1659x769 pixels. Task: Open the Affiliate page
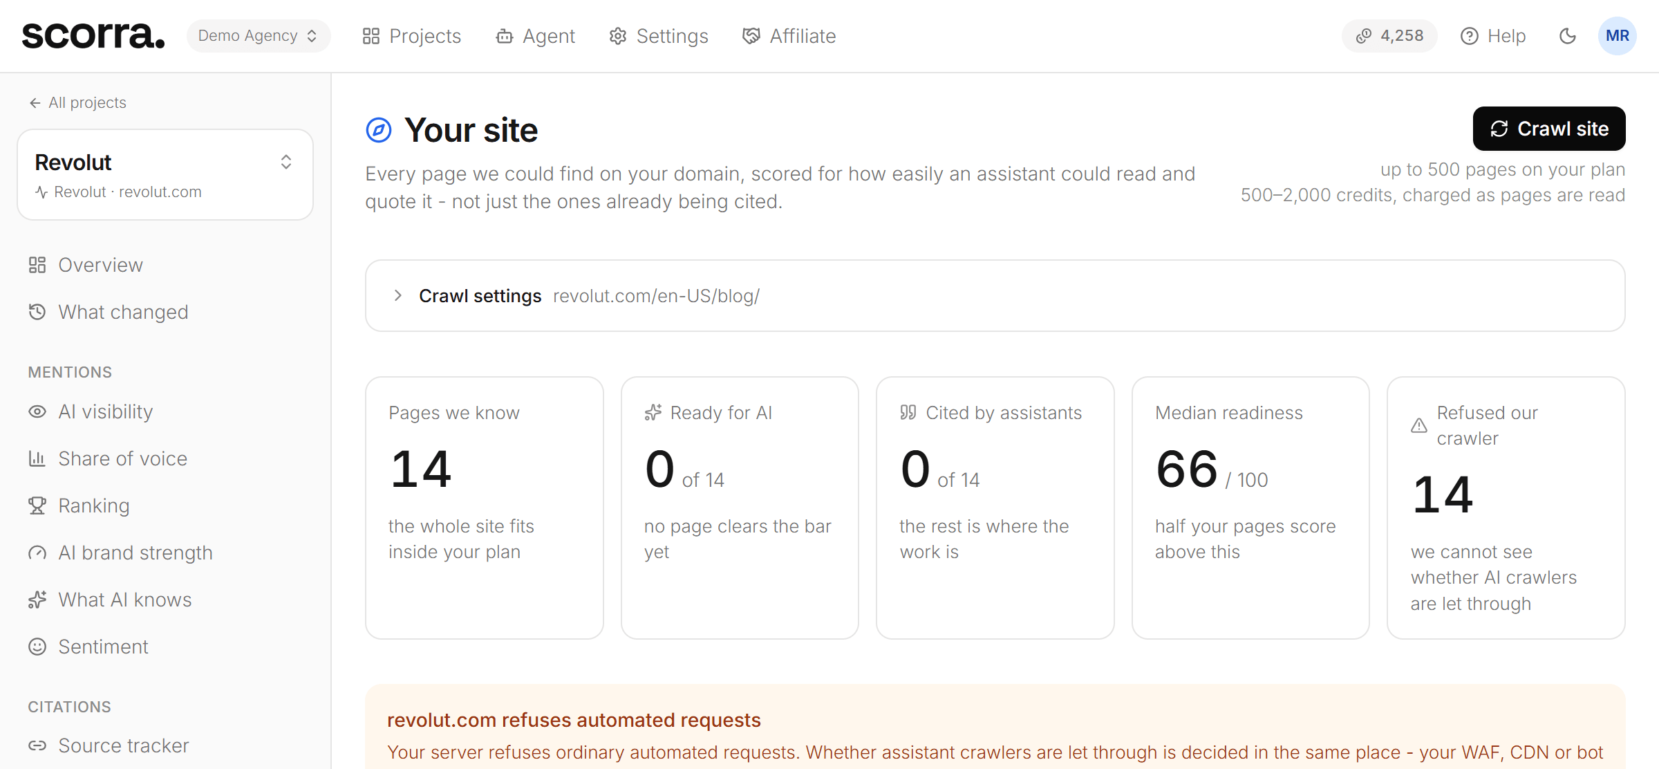point(789,36)
